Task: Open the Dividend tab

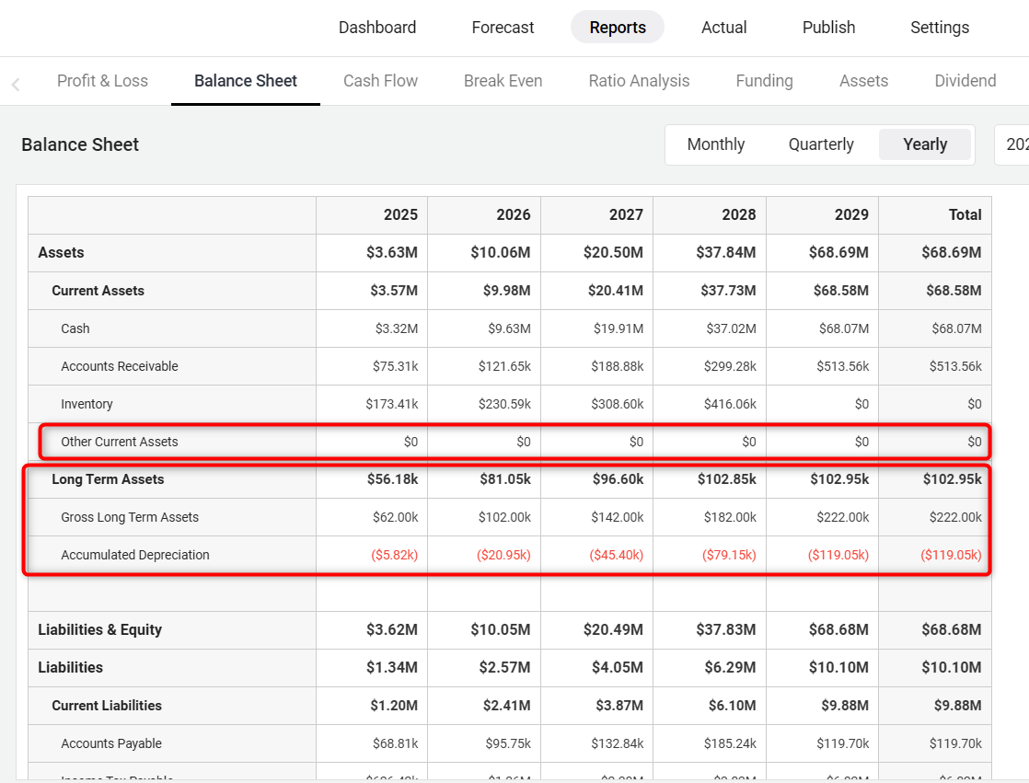Action: [x=965, y=81]
